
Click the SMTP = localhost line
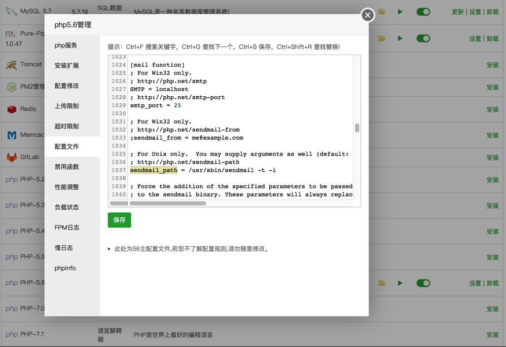point(159,89)
